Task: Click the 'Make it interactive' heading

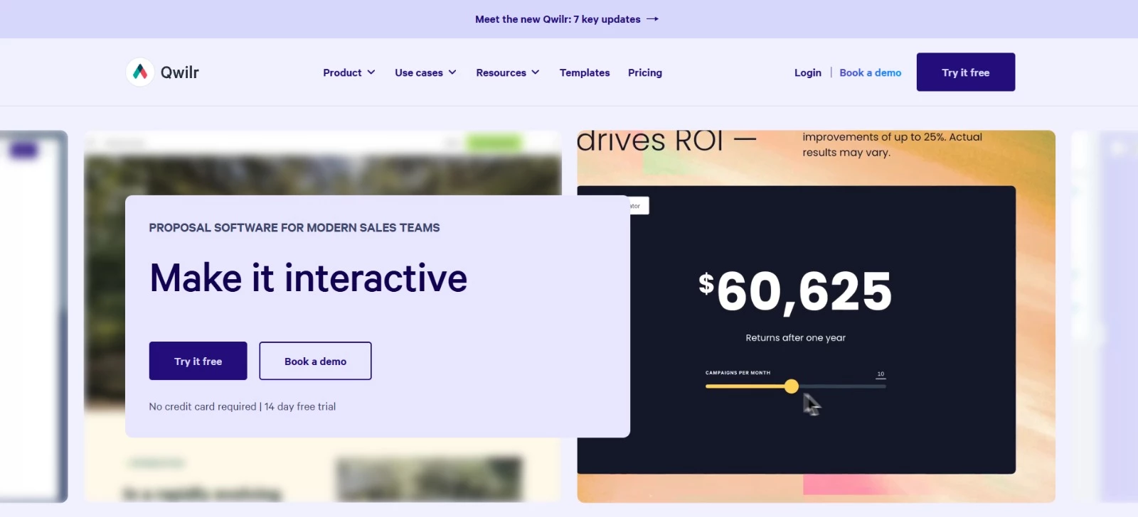Action: click(x=309, y=278)
